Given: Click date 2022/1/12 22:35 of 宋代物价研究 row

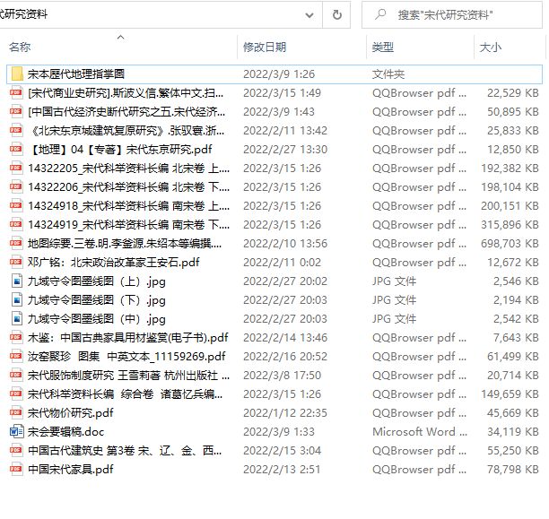Looking at the screenshot, I should 285,413.
